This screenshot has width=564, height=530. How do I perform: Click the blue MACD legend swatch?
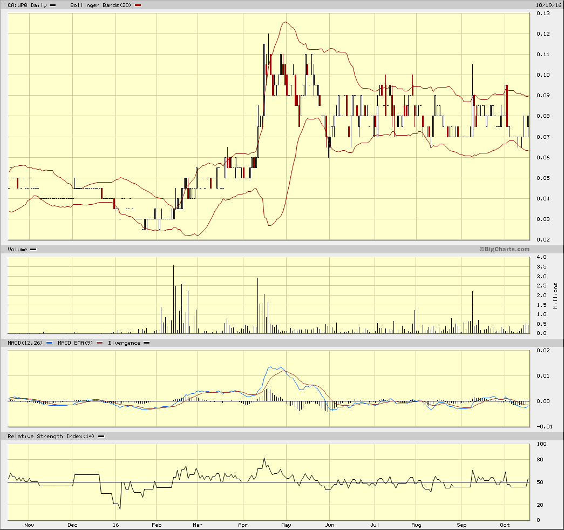click(x=50, y=343)
